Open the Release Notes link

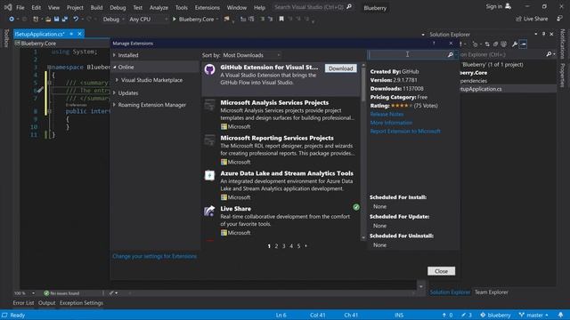(x=387, y=114)
